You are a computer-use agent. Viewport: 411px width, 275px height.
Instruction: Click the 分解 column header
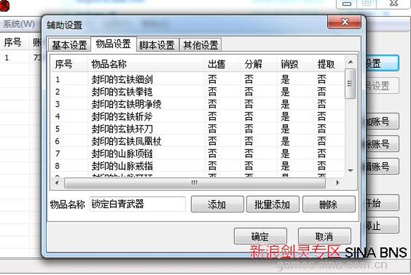click(258, 64)
